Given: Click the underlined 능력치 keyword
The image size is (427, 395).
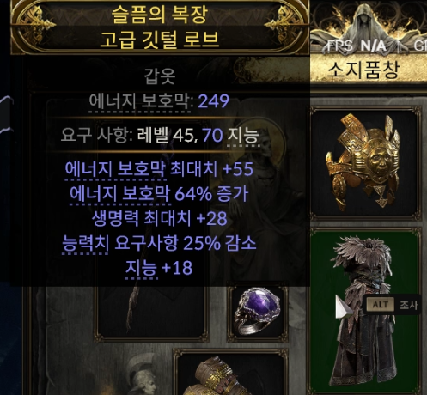Looking at the screenshot, I should pos(85,244).
